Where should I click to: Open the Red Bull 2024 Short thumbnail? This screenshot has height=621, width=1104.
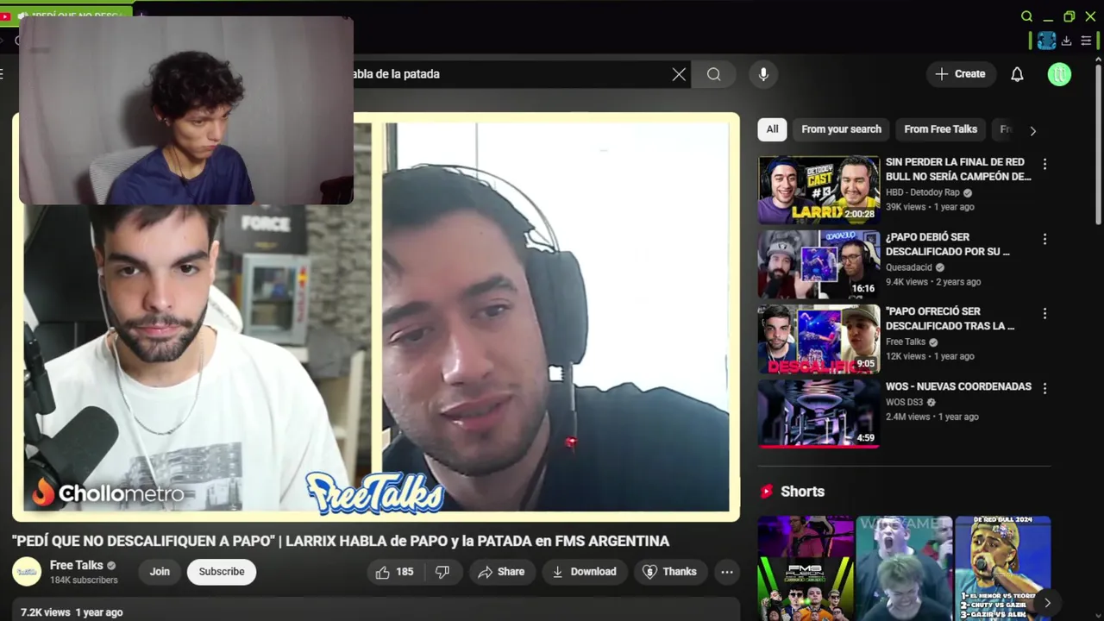tap(1002, 568)
